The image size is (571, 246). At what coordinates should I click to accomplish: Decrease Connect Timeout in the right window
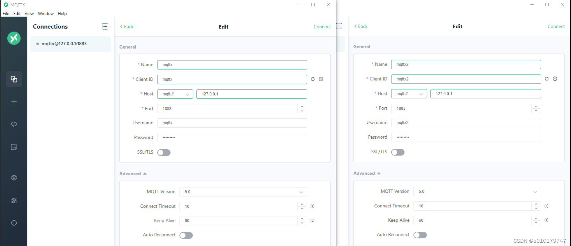click(536, 208)
